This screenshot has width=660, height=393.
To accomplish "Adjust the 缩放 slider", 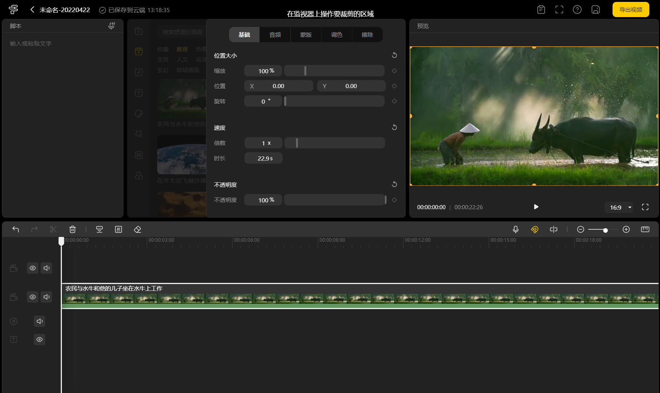I will (334, 71).
